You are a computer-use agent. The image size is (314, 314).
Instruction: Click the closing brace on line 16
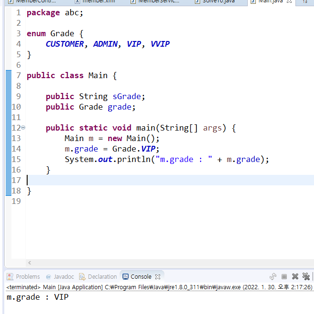[48, 170]
